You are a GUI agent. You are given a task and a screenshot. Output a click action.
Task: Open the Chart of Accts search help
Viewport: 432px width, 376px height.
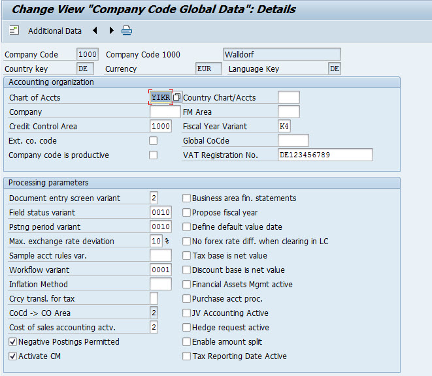176,97
